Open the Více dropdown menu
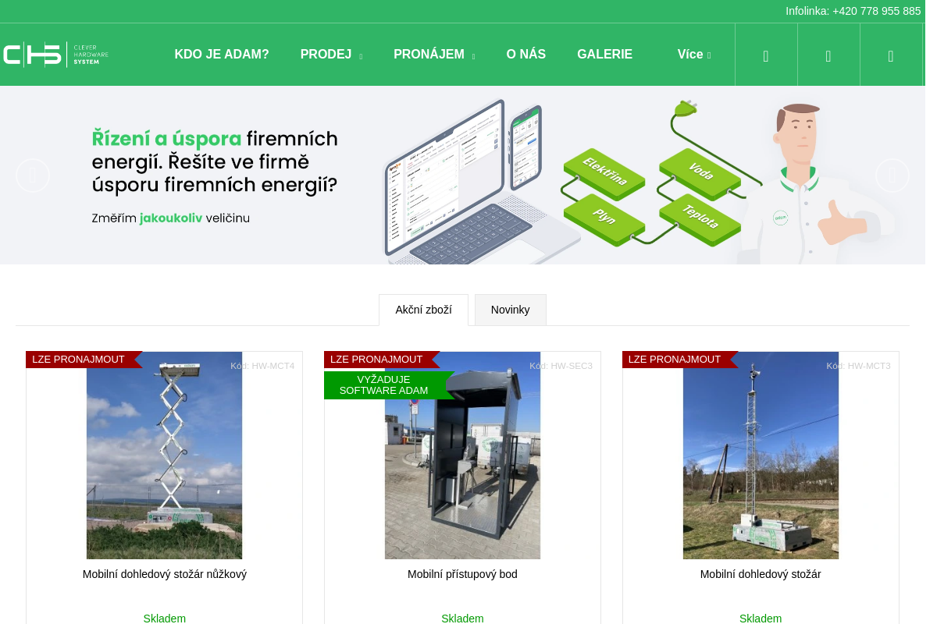Screen dimensions: 937x624 coord(693,55)
